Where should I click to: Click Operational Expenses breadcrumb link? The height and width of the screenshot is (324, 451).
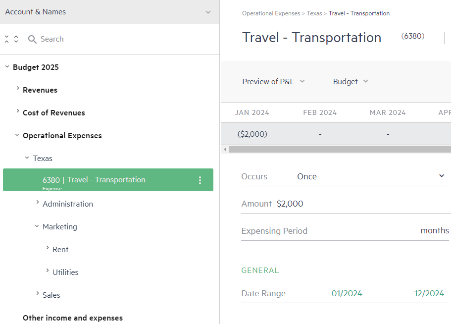point(271,13)
